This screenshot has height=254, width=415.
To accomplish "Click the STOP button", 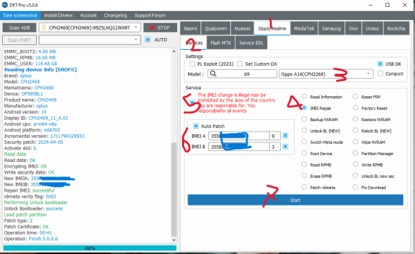I will click(x=160, y=28).
